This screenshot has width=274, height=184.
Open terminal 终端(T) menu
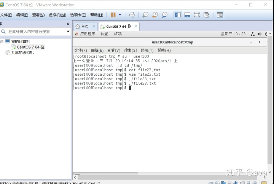[x=147, y=51]
